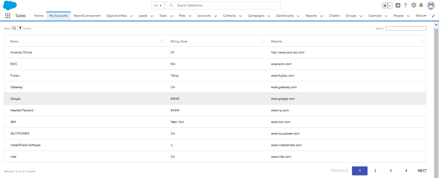The height and width of the screenshot is (178, 439).
Task: Open the user profile avatar
Action: pyautogui.click(x=431, y=5)
